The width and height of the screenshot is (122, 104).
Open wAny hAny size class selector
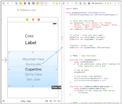click(25, 101)
